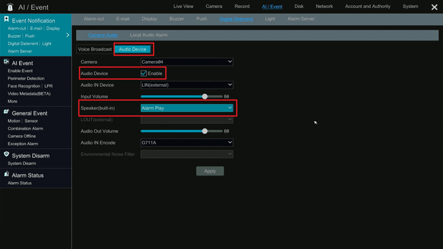443x249 pixels.
Task: Open System Disarm sub-link in sidebar
Action: coord(22,164)
